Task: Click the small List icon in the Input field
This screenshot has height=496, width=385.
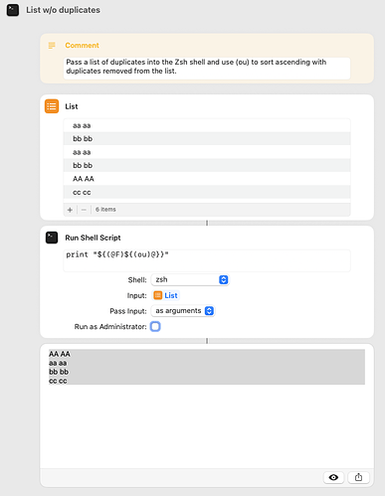Action: pos(158,295)
